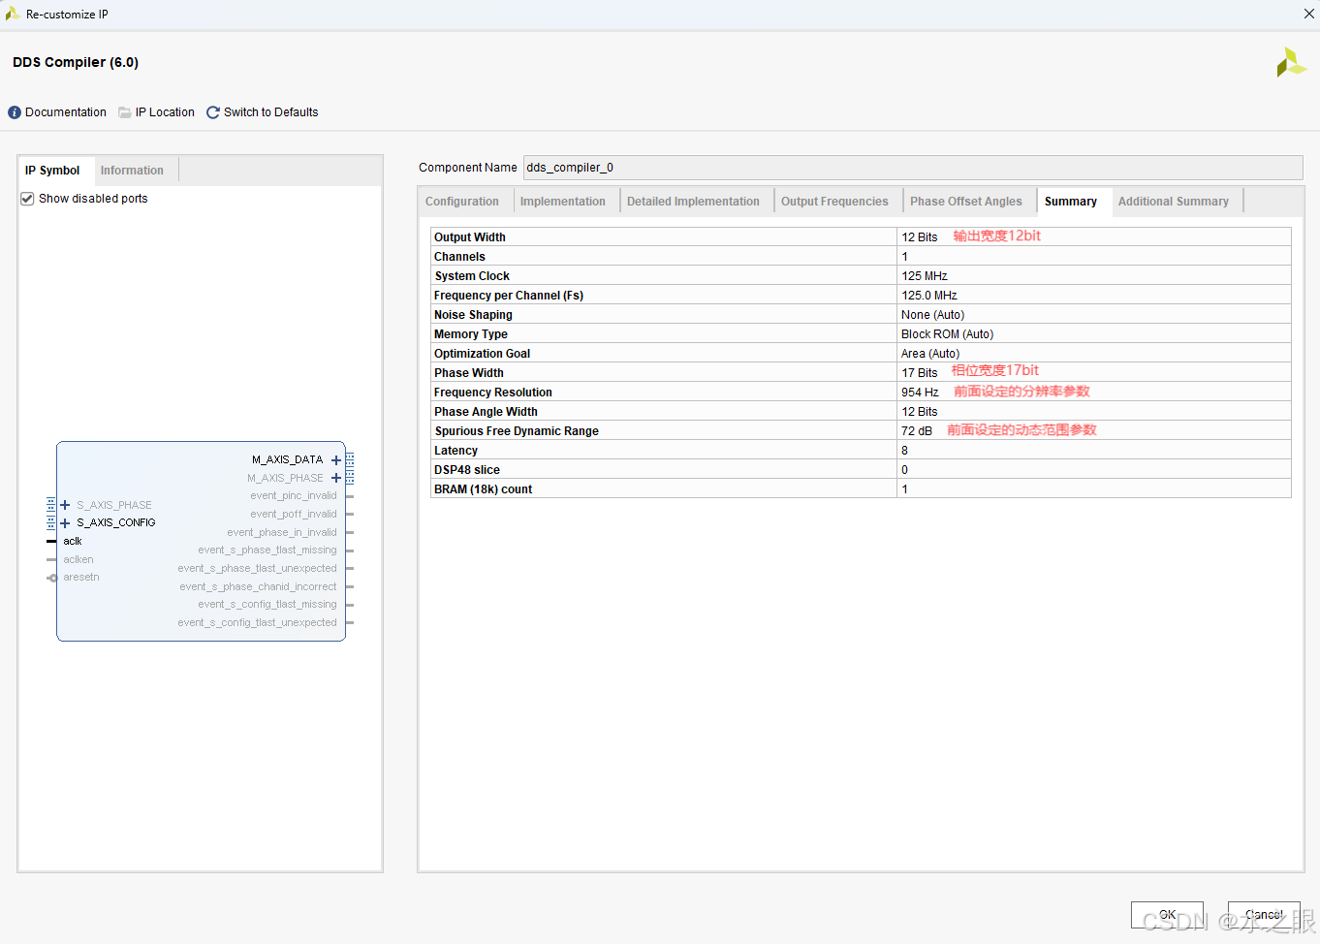The height and width of the screenshot is (944, 1320).
Task: Click the Channels row label
Action: (459, 257)
